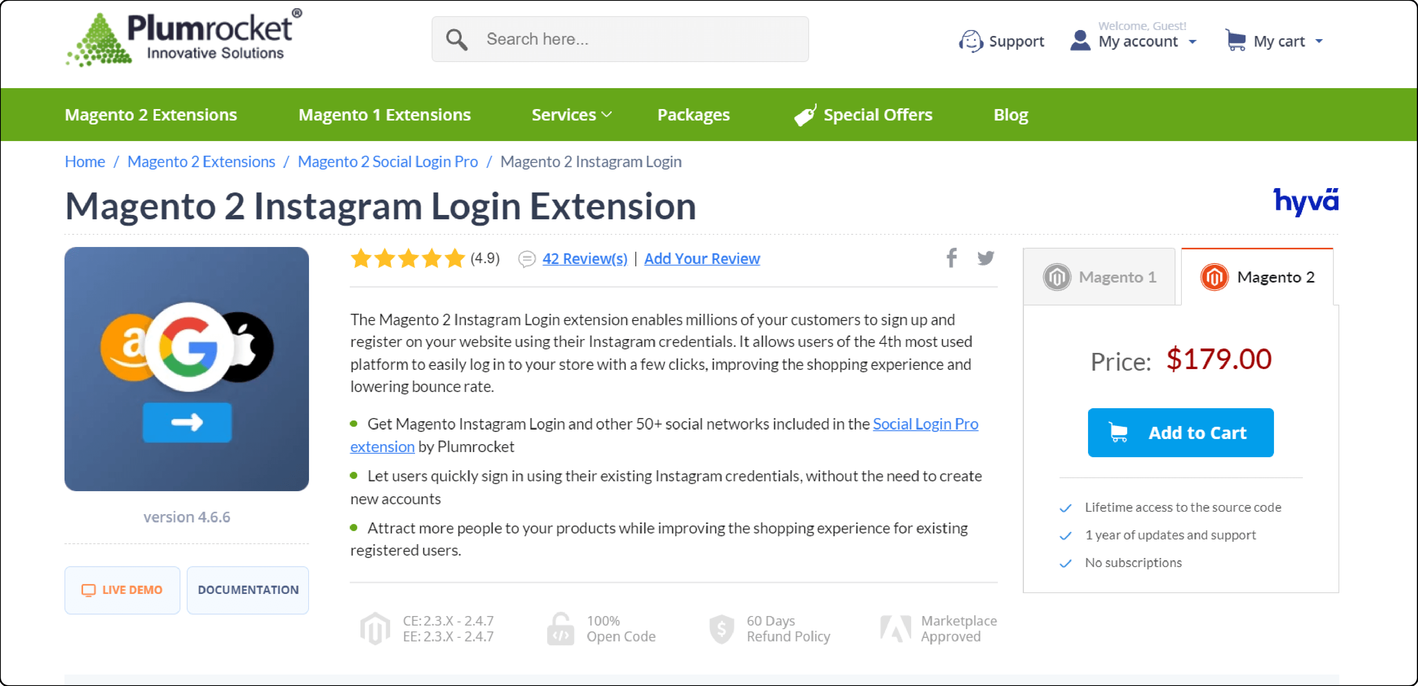The image size is (1418, 686).
Task: Click '100% Open Code' text
Action: (620, 628)
